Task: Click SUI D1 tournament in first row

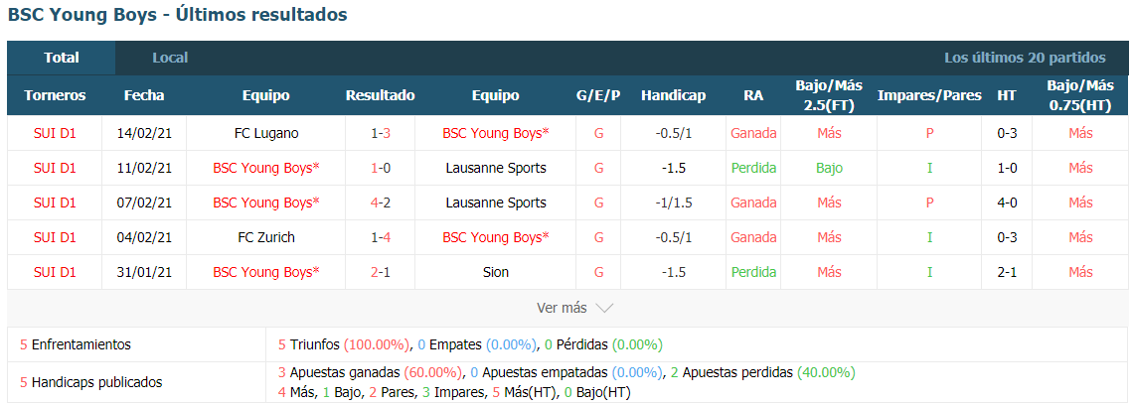Action: tap(55, 133)
